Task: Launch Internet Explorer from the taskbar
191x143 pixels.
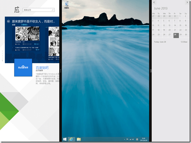Action: [71, 139]
